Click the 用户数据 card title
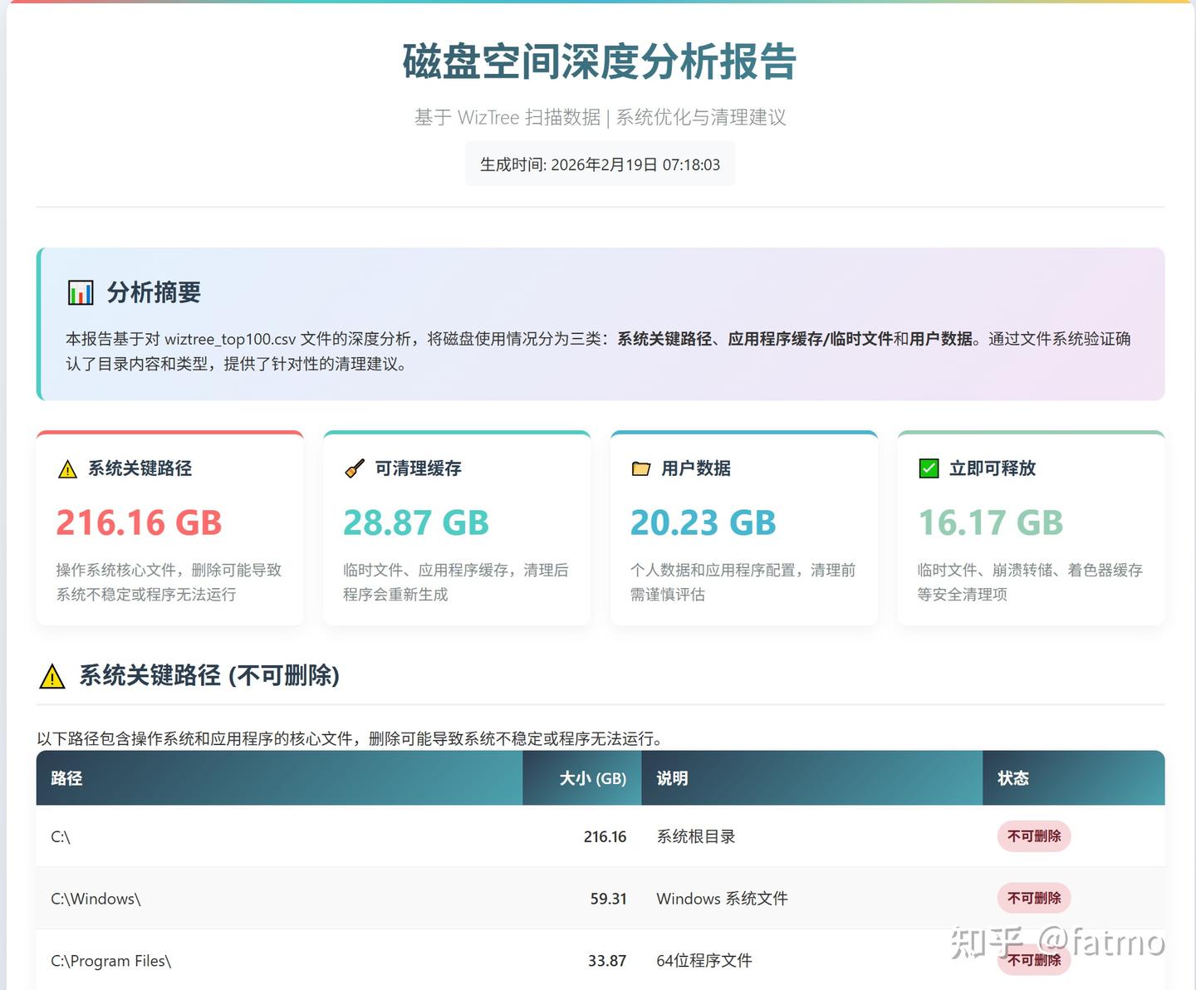This screenshot has width=1196, height=990. 696,468
